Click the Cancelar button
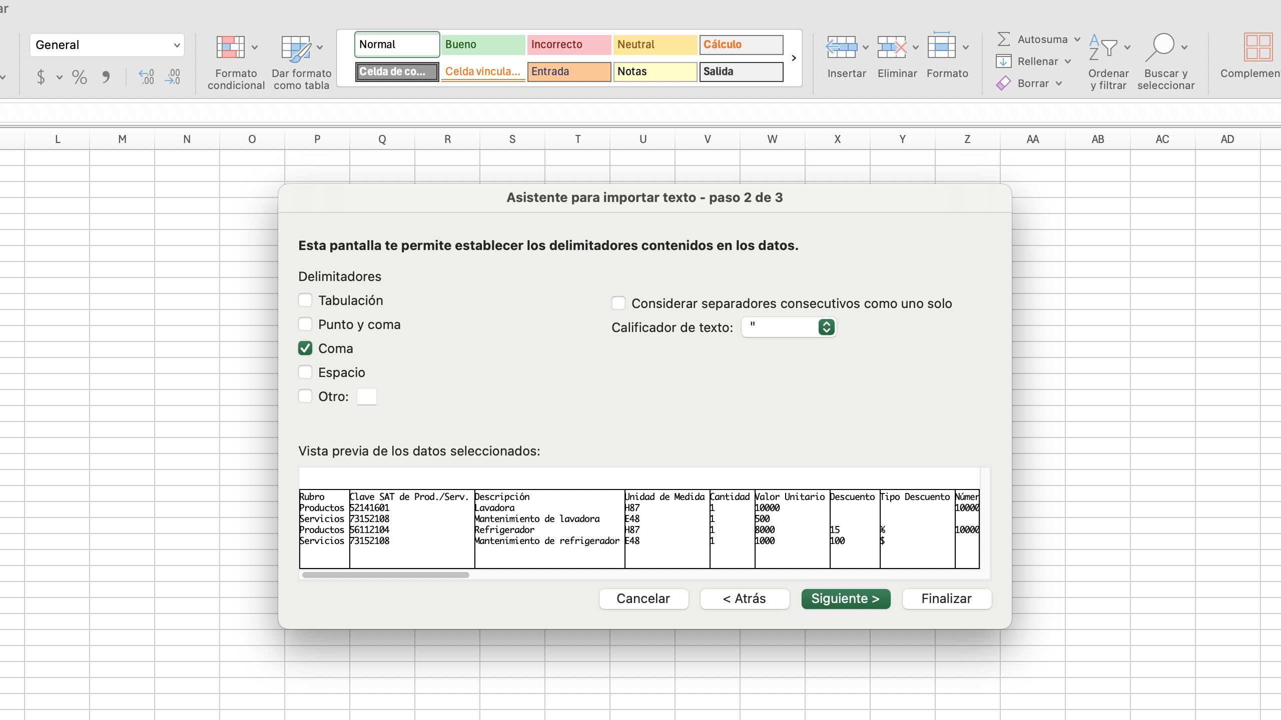Viewport: 1281px width, 720px height. coord(644,599)
